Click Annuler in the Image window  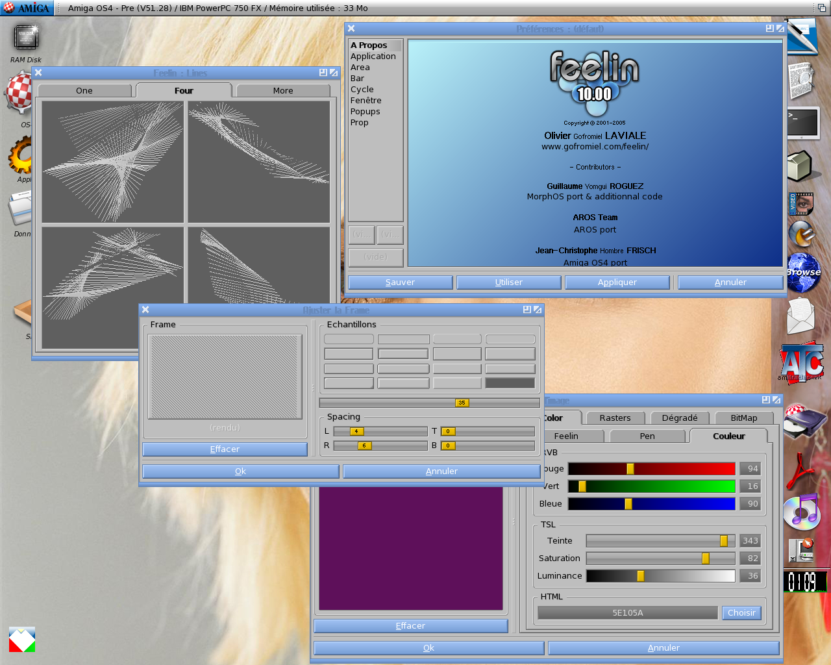pyautogui.click(x=664, y=648)
